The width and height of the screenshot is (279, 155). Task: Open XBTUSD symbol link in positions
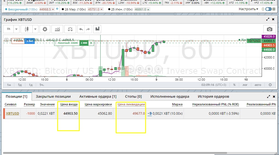(x=12, y=114)
